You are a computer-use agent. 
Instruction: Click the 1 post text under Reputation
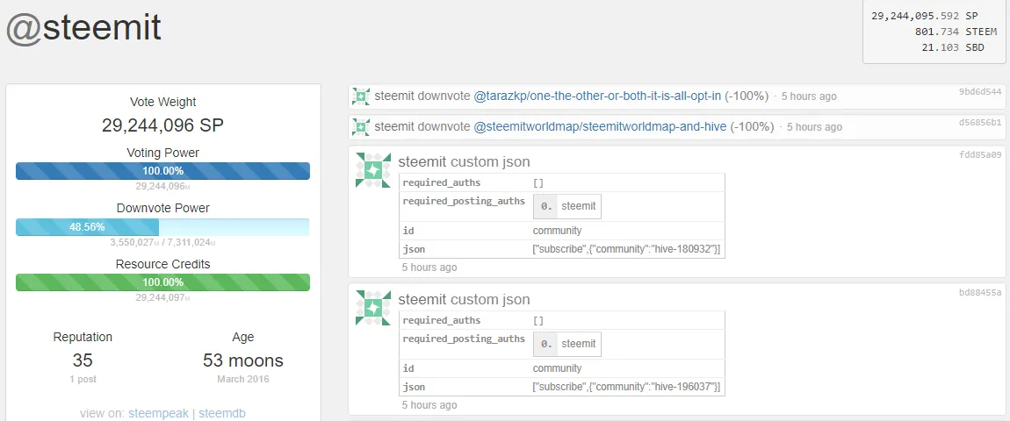83,379
